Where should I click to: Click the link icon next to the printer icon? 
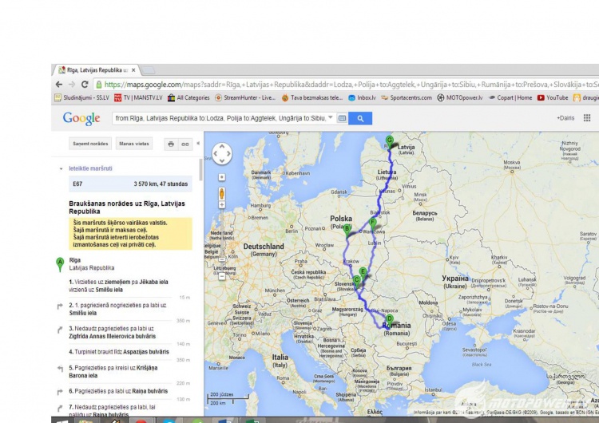click(x=185, y=144)
